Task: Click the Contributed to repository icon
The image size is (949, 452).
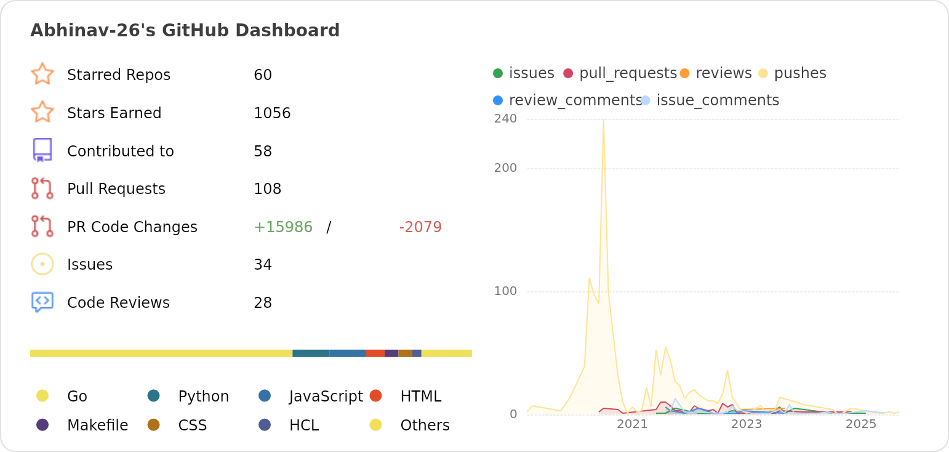Action: point(42,150)
